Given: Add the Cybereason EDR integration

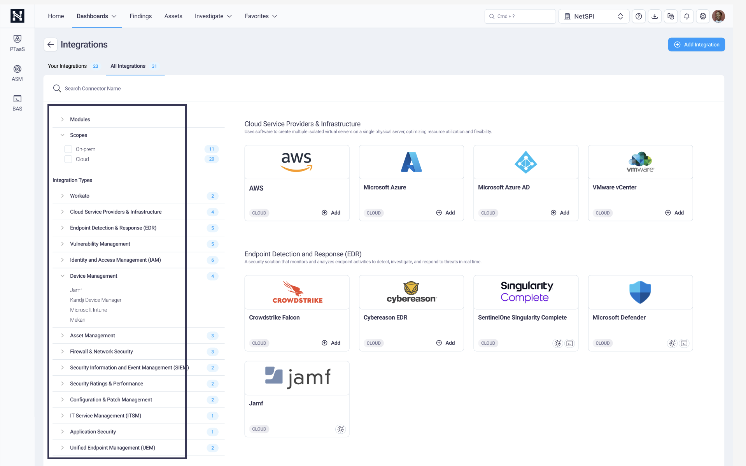Looking at the screenshot, I should point(445,343).
